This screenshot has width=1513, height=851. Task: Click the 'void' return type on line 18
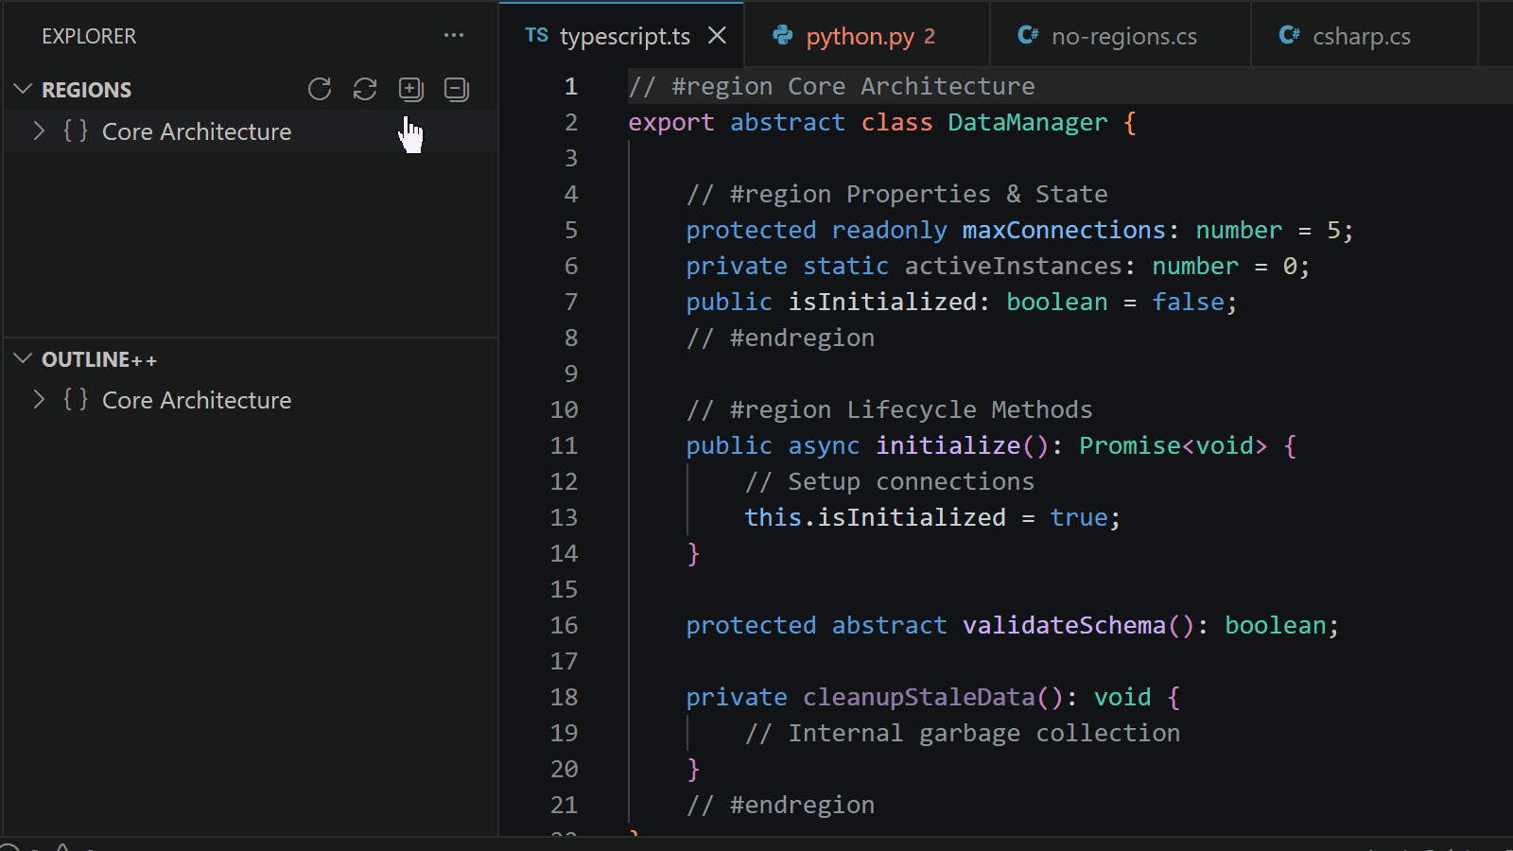pos(1122,697)
